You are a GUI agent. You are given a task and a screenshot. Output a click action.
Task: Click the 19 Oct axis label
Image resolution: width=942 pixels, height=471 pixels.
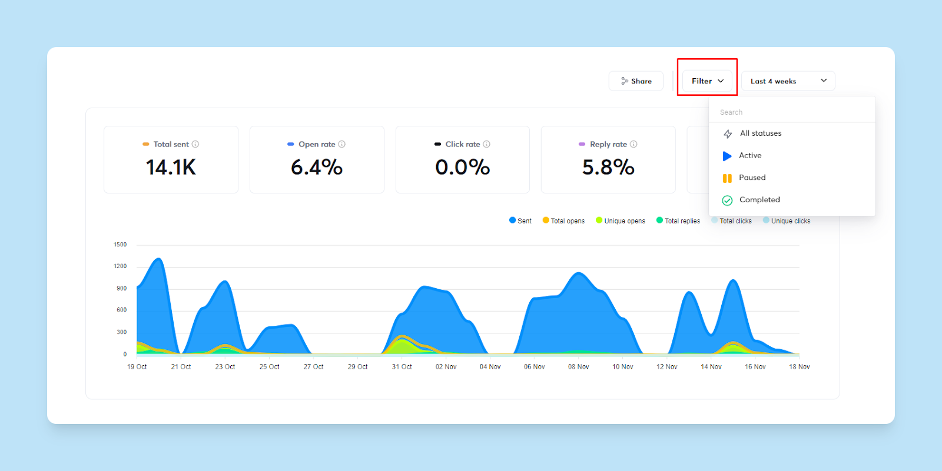(x=137, y=367)
